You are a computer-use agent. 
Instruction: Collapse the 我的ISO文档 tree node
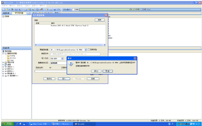(x=3, y=53)
